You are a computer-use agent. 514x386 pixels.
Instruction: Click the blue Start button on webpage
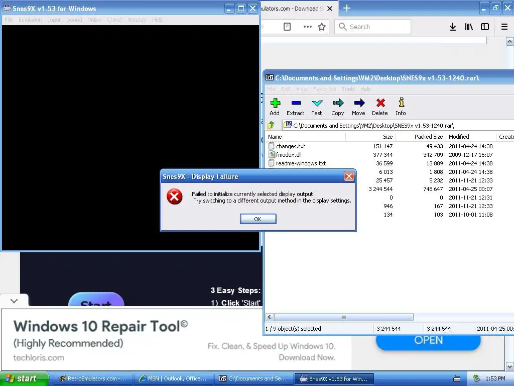coord(96,300)
